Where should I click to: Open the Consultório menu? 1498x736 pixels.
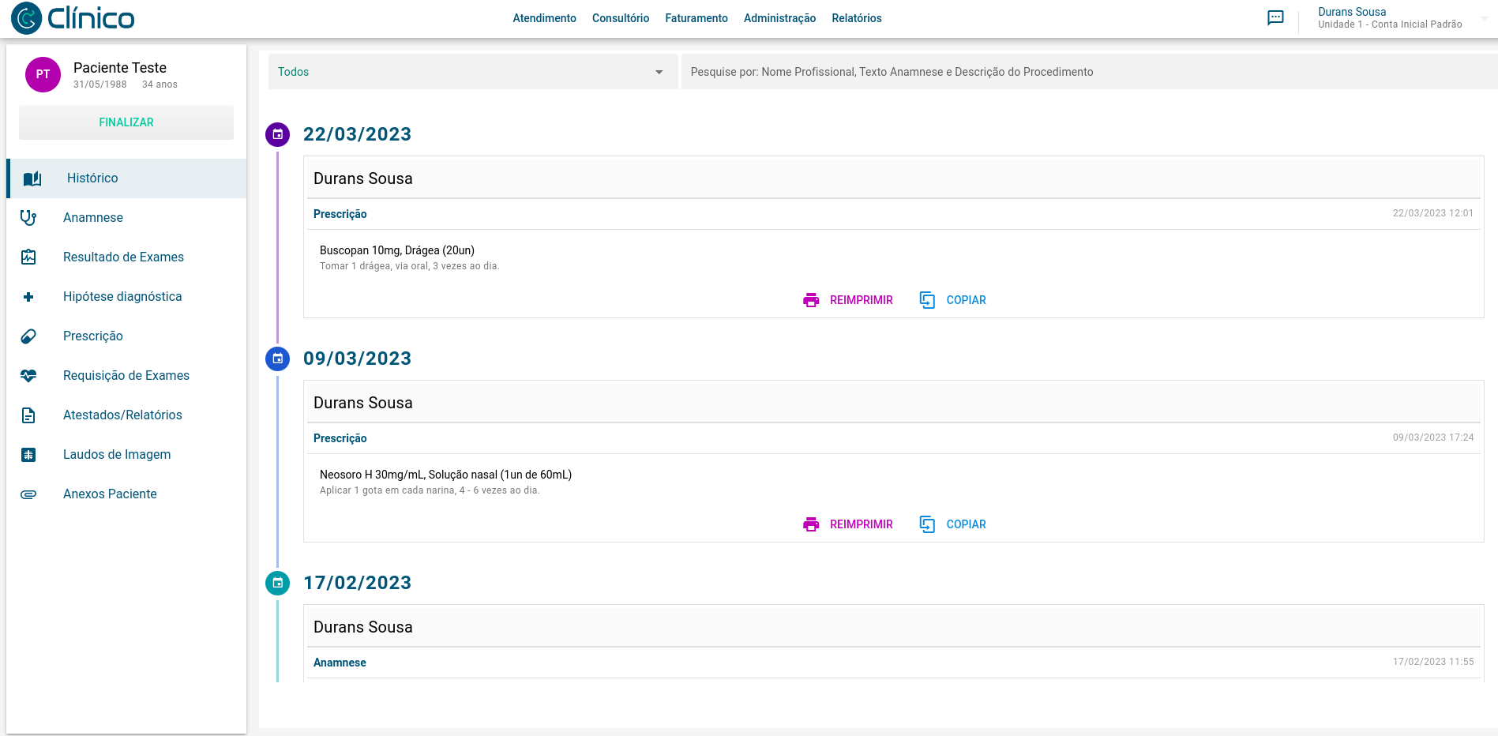(x=620, y=18)
